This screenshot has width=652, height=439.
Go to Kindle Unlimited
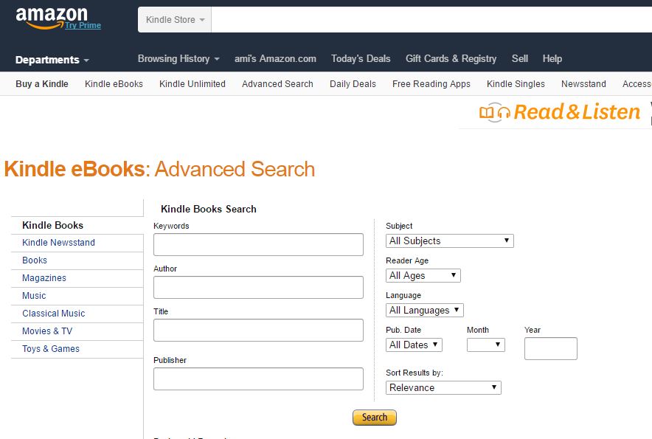point(192,83)
